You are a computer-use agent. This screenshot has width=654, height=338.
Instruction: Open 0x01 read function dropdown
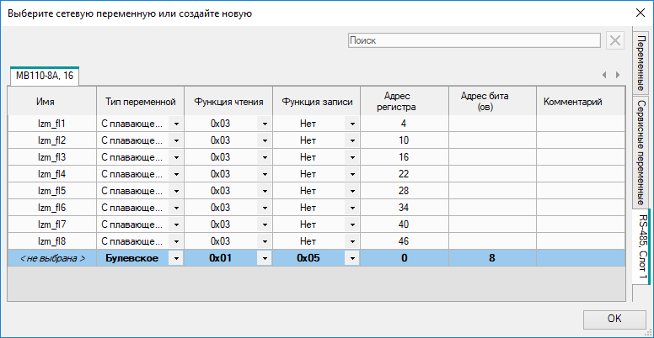265,258
